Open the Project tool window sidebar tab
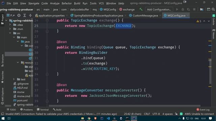The height and width of the screenshot is (121, 216). (2, 19)
